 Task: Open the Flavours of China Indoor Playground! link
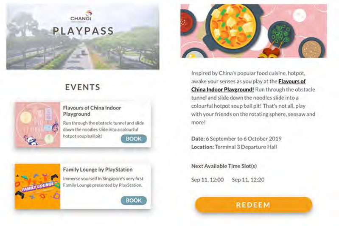[248, 85]
